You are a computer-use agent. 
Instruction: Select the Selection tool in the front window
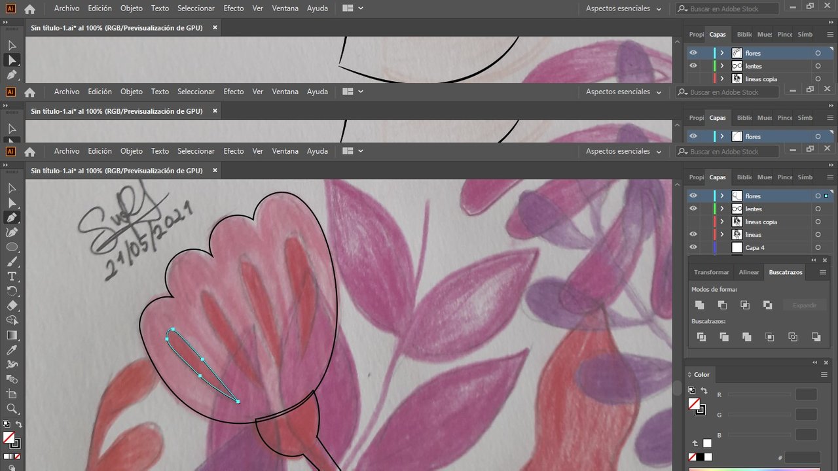pyautogui.click(x=12, y=188)
